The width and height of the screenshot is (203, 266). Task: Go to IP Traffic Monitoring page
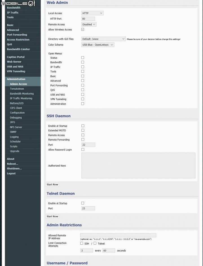pos(23,98)
